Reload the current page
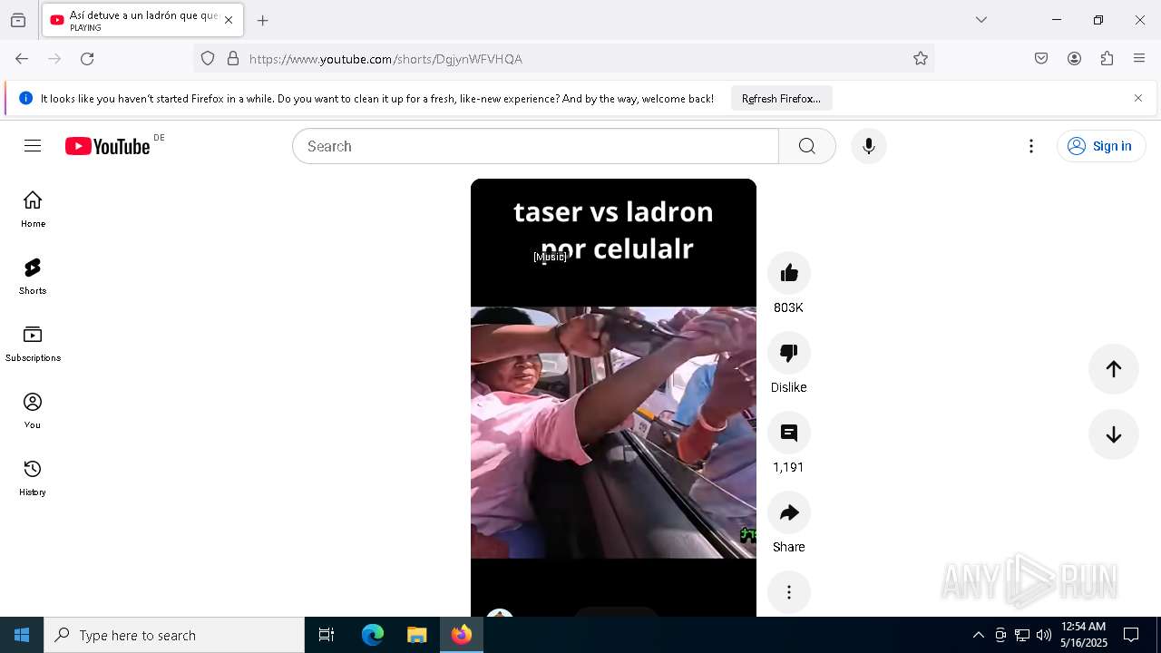Viewport: 1161px width, 653px height. [87, 59]
